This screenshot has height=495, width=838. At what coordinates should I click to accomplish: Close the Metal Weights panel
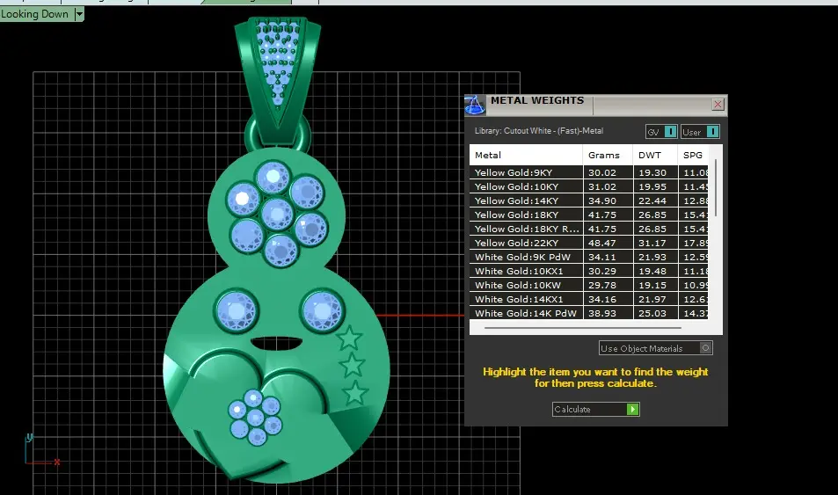tap(718, 105)
